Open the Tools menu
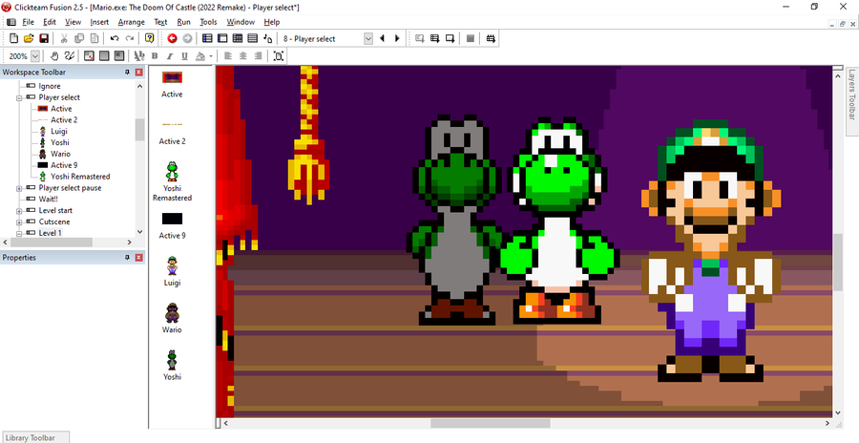Viewport: 859px width, 443px height. click(x=208, y=22)
